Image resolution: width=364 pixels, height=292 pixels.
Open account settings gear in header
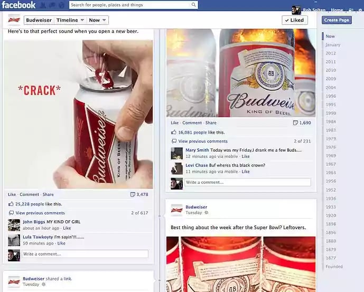[x=360, y=10]
